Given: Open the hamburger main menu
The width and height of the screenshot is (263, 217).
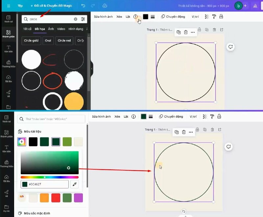Looking at the screenshot, I should click(9, 6).
